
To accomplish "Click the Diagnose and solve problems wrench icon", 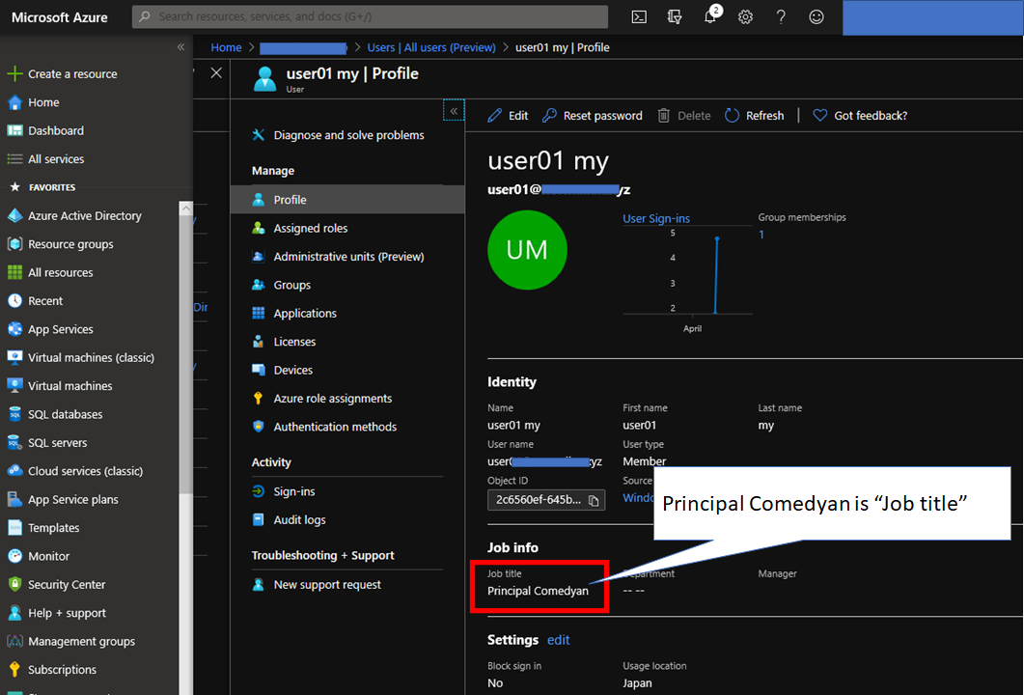I will 259,135.
